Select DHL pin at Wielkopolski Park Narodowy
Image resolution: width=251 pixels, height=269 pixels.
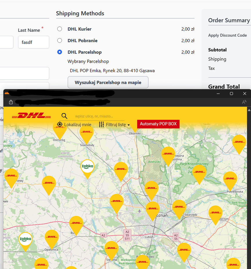tap(142, 262)
